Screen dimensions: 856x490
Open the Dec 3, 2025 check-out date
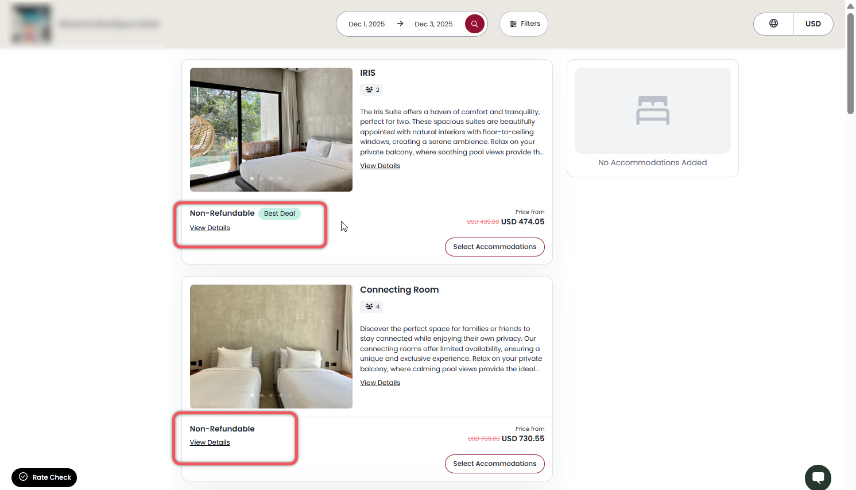pyautogui.click(x=433, y=24)
